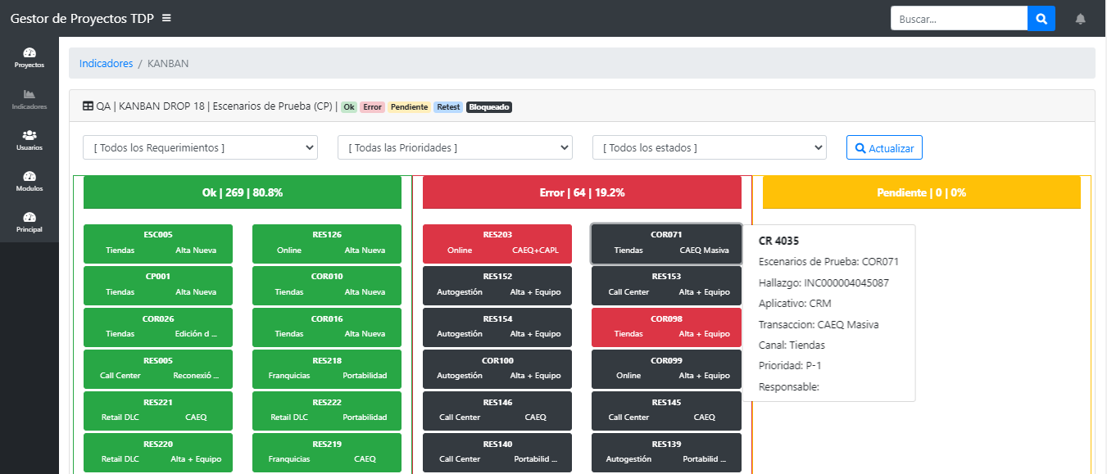Open Usuarios in the sidebar
1107x474 pixels.
[x=29, y=140]
